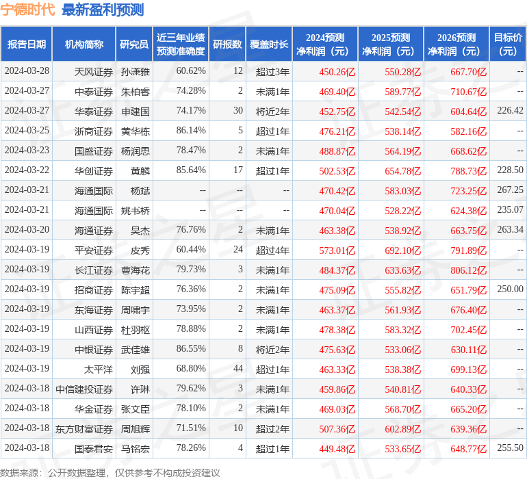Click researcher name 周啸宇
Image resolution: width=527 pixels, height=479 pixels.
(135, 310)
